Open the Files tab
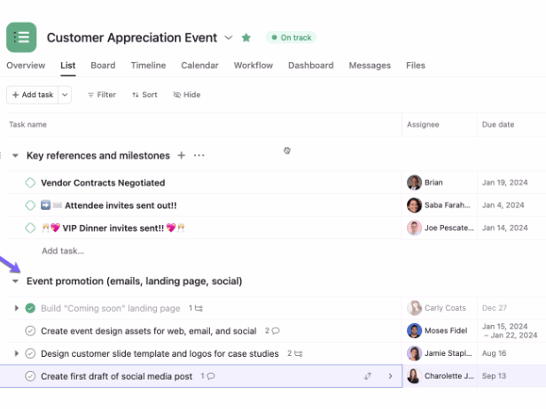546x409 pixels. (416, 66)
